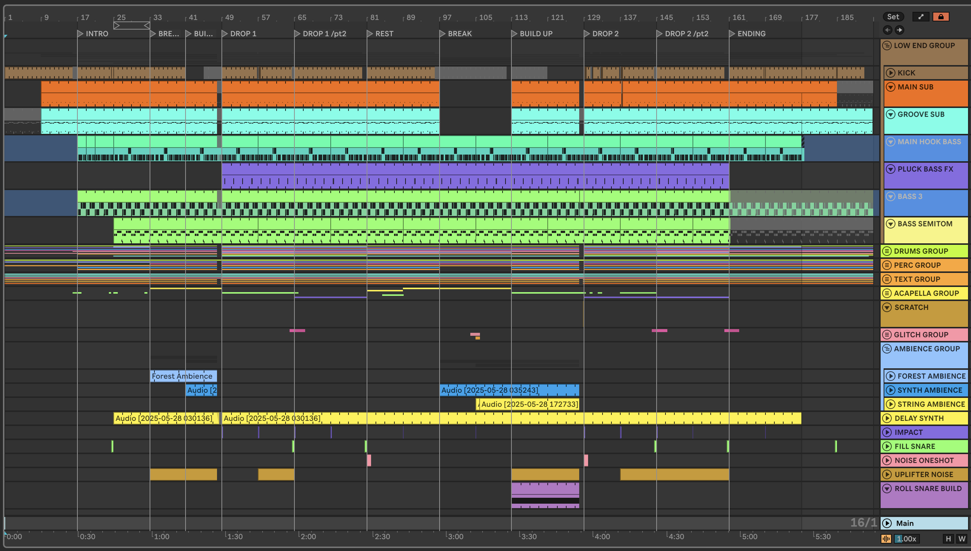Expand the PERC GROUP icon
This screenshot has width=971, height=551.
point(887,265)
